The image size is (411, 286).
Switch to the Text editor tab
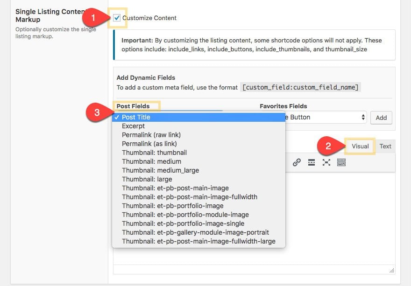click(x=385, y=146)
